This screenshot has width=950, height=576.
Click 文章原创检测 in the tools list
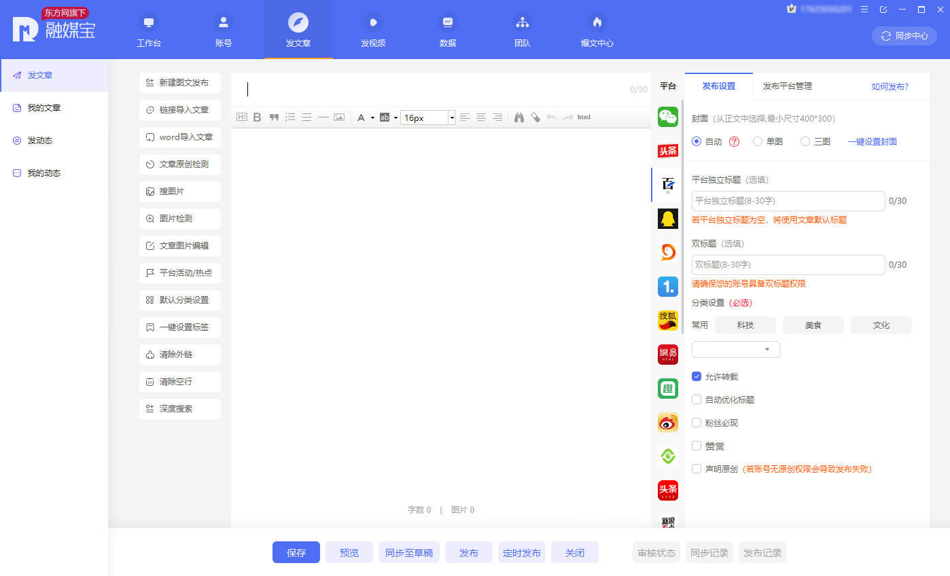(180, 164)
